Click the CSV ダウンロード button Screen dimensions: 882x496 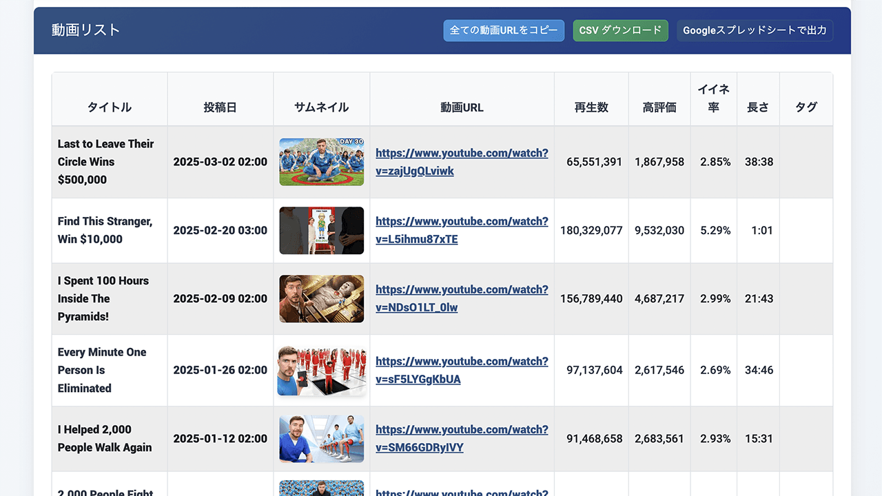(620, 30)
